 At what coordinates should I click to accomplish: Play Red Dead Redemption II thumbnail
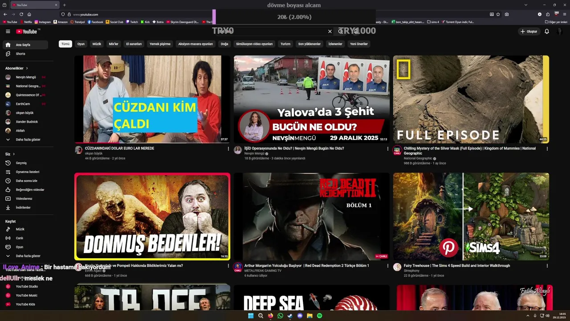(312, 217)
